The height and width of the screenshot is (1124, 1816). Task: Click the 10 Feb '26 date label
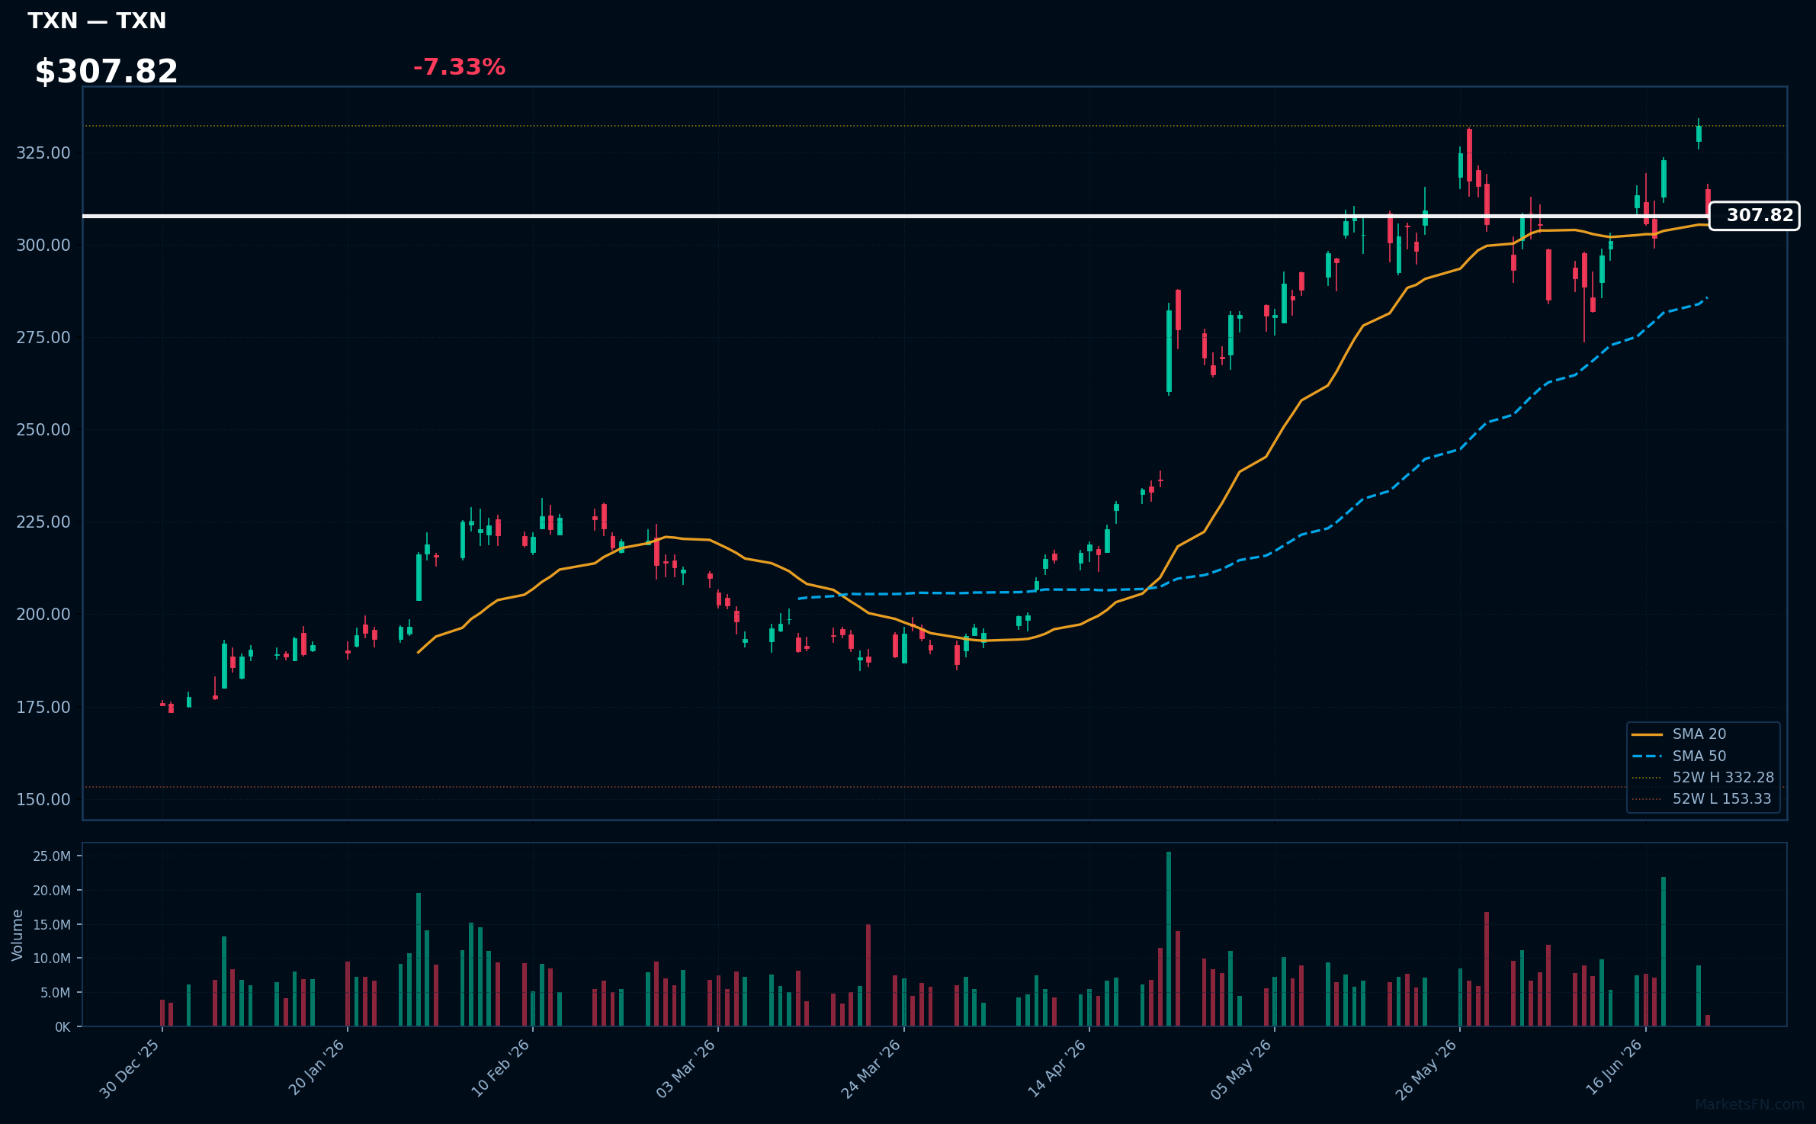pyautogui.click(x=500, y=1069)
